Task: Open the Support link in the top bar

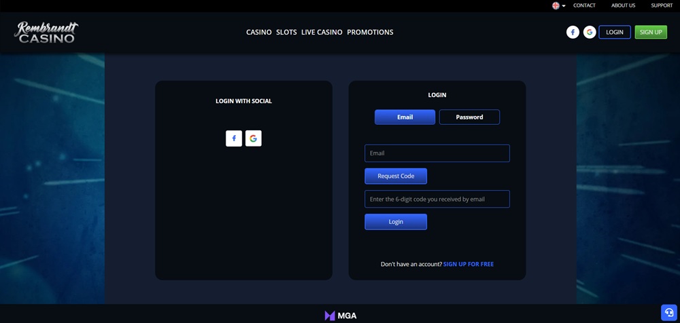Action: (x=662, y=5)
